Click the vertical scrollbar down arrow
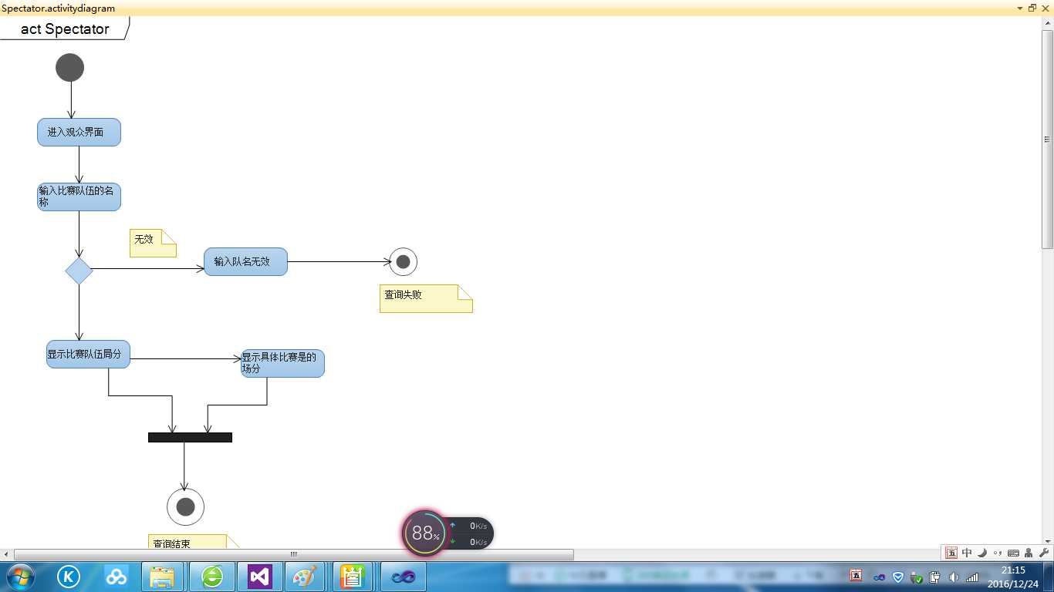The height and width of the screenshot is (592, 1054). (1048, 542)
